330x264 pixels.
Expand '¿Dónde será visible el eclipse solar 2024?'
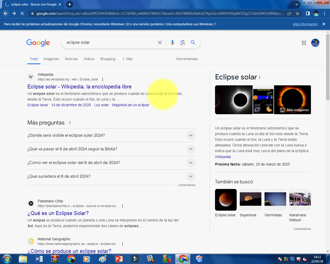click(x=111, y=135)
